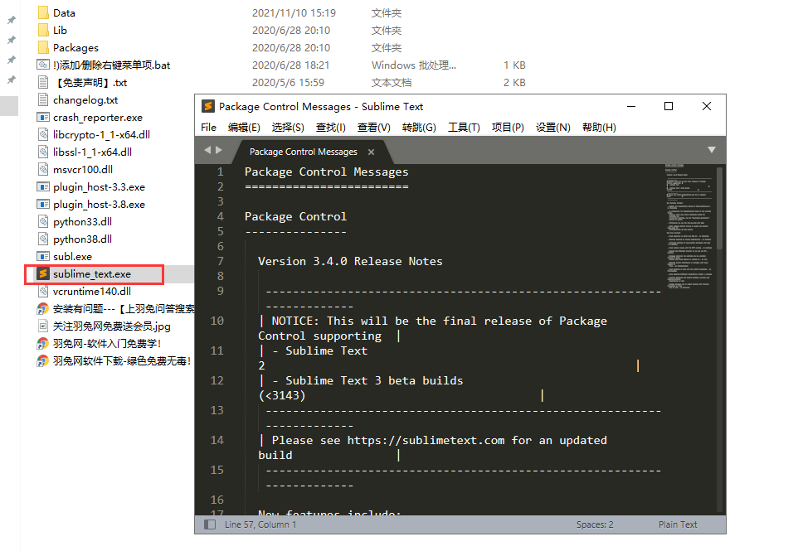Image resolution: width=798 pixels, height=551 pixels.
Task: Click the libcrypto-1_1-x64.dll icon
Action: [43, 134]
